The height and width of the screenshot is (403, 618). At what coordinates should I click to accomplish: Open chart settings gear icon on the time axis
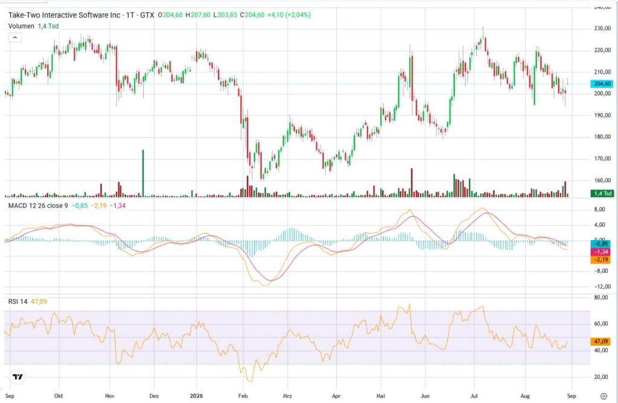pos(604,396)
